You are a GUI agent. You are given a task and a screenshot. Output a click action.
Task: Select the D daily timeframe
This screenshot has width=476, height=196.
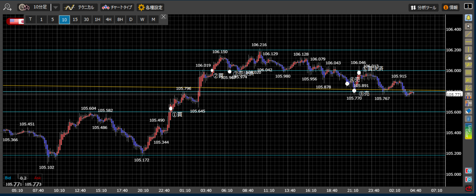131,19
